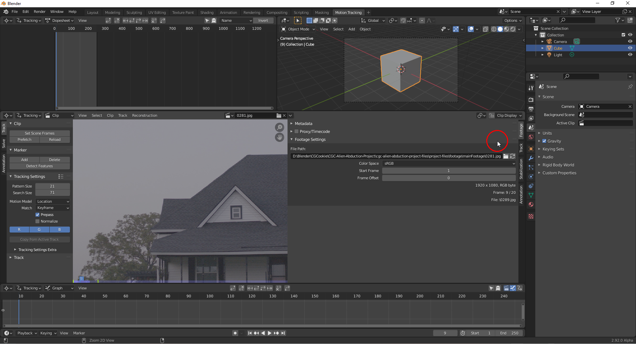
Task: Jump to the last frame with playback control
Action: point(283,333)
